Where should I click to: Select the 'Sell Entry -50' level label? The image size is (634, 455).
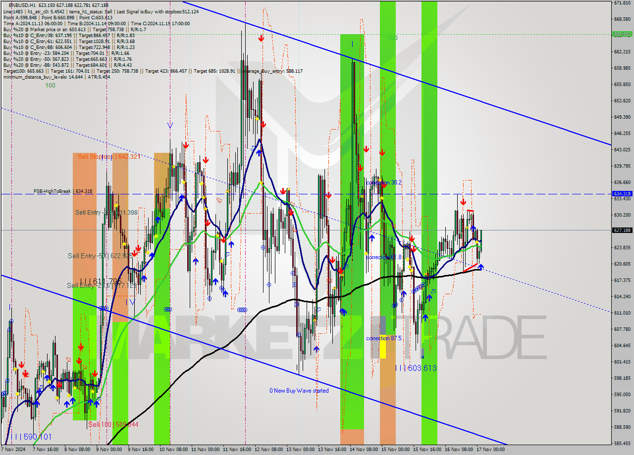(100, 256)
